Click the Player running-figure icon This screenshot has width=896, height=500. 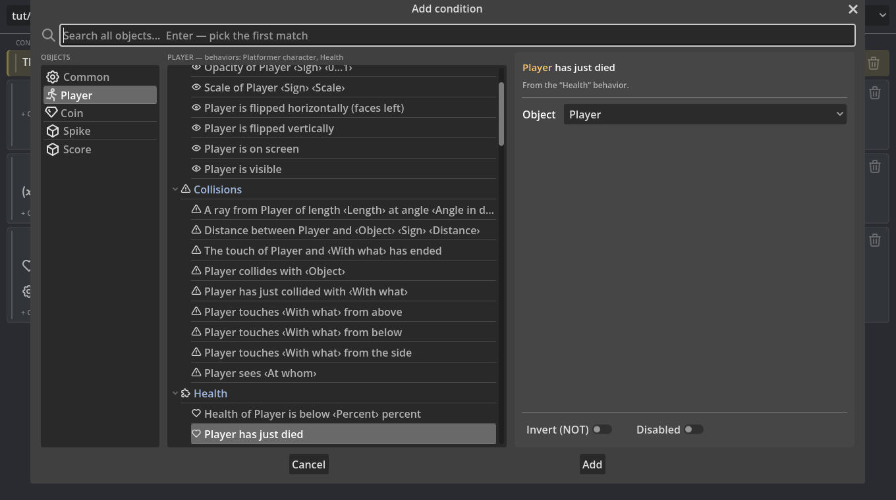[x=51, y=95]
